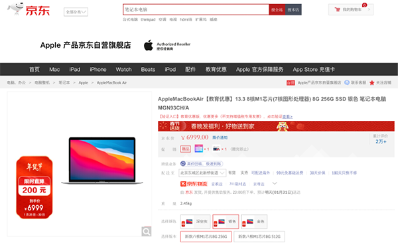
Task: Open the iPod nav item
Action: (170, 70)
